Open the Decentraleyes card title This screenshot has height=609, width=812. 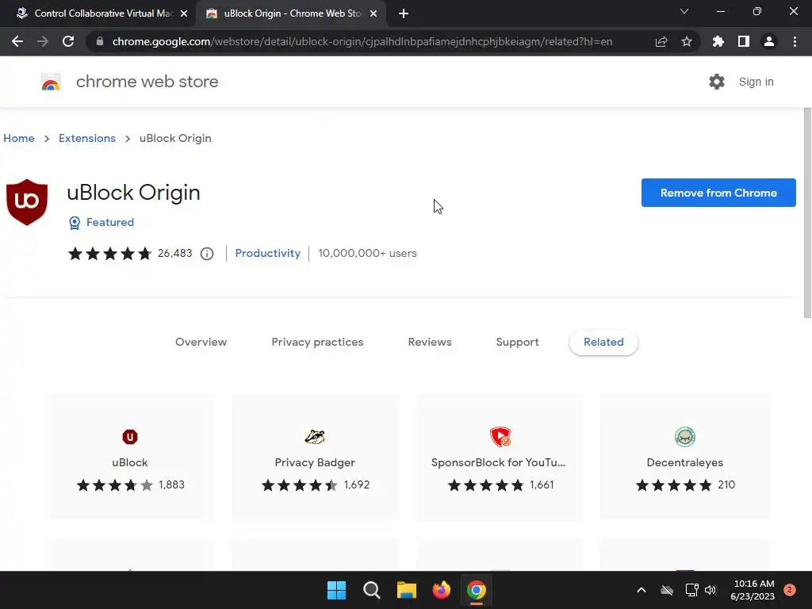pos(684,462)
